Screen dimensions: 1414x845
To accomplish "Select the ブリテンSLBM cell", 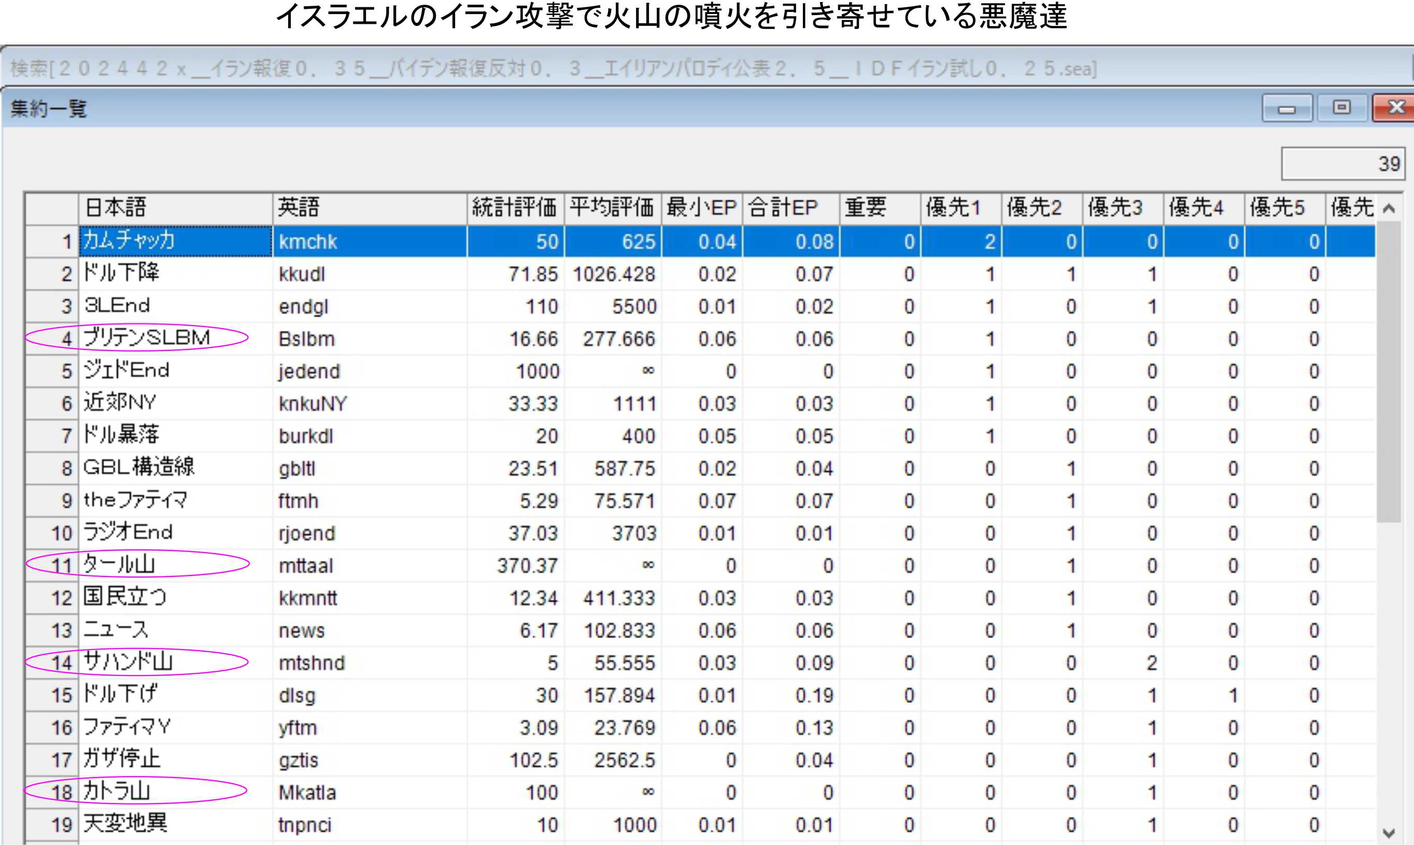I will [176, 339].
